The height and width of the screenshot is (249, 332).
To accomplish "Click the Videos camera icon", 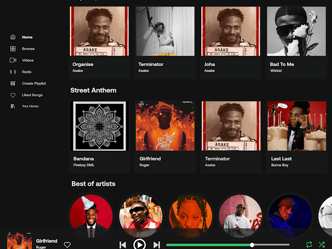I will coord(13,60).
